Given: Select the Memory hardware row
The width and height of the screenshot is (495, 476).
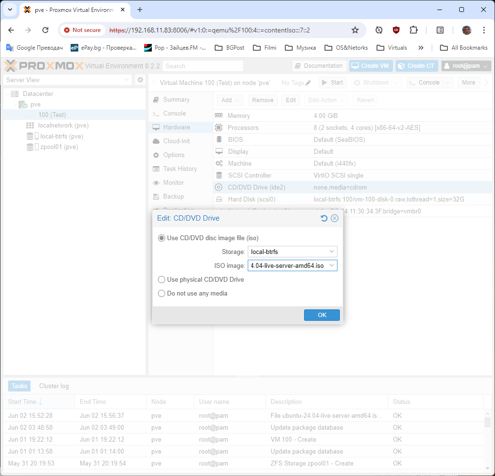Looking at the screenshot, I should point(353,116).
